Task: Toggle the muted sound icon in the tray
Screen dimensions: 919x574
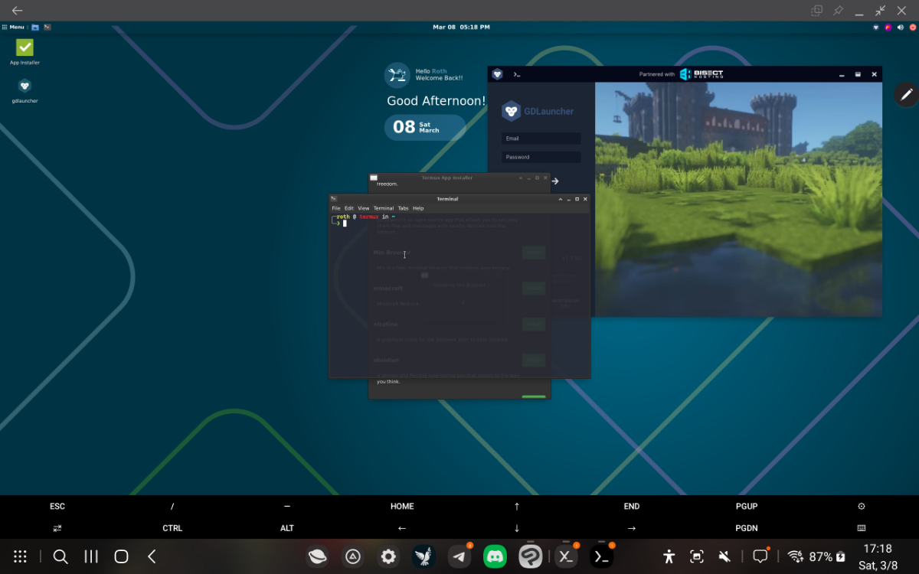Action: click(x=724, y=557)
